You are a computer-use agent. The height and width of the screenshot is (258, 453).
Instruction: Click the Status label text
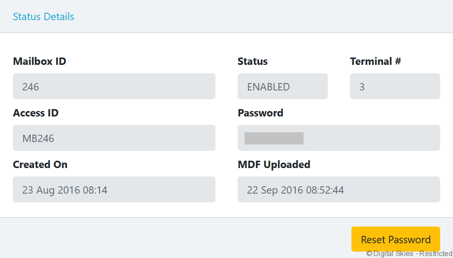252,61
